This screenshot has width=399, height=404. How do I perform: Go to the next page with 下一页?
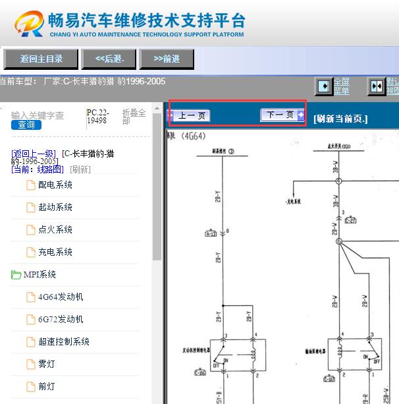click(x=282, y=115)
